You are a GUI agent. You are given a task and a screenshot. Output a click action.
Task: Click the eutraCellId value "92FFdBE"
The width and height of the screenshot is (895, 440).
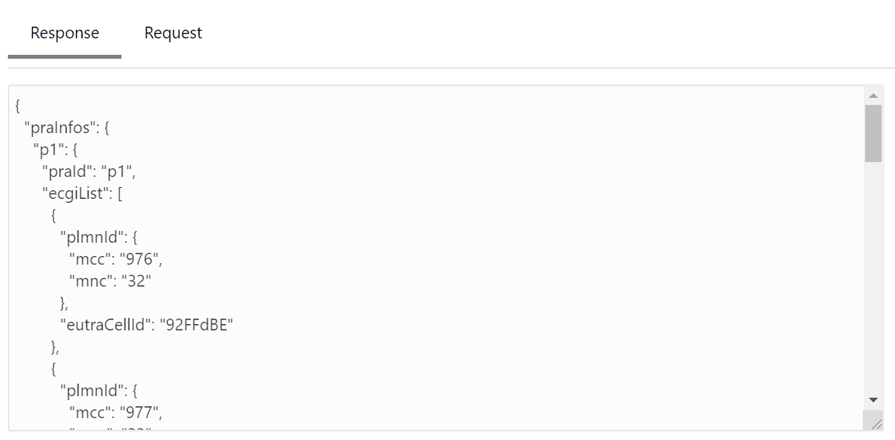pyautogui.click(x=196, y=324)
